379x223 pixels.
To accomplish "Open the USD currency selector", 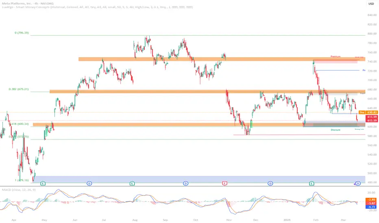I will 371,4.
